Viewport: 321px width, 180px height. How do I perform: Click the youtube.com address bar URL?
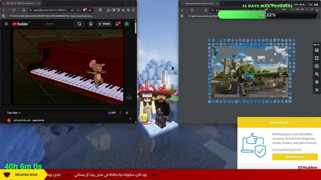click(x=51, y=10)
